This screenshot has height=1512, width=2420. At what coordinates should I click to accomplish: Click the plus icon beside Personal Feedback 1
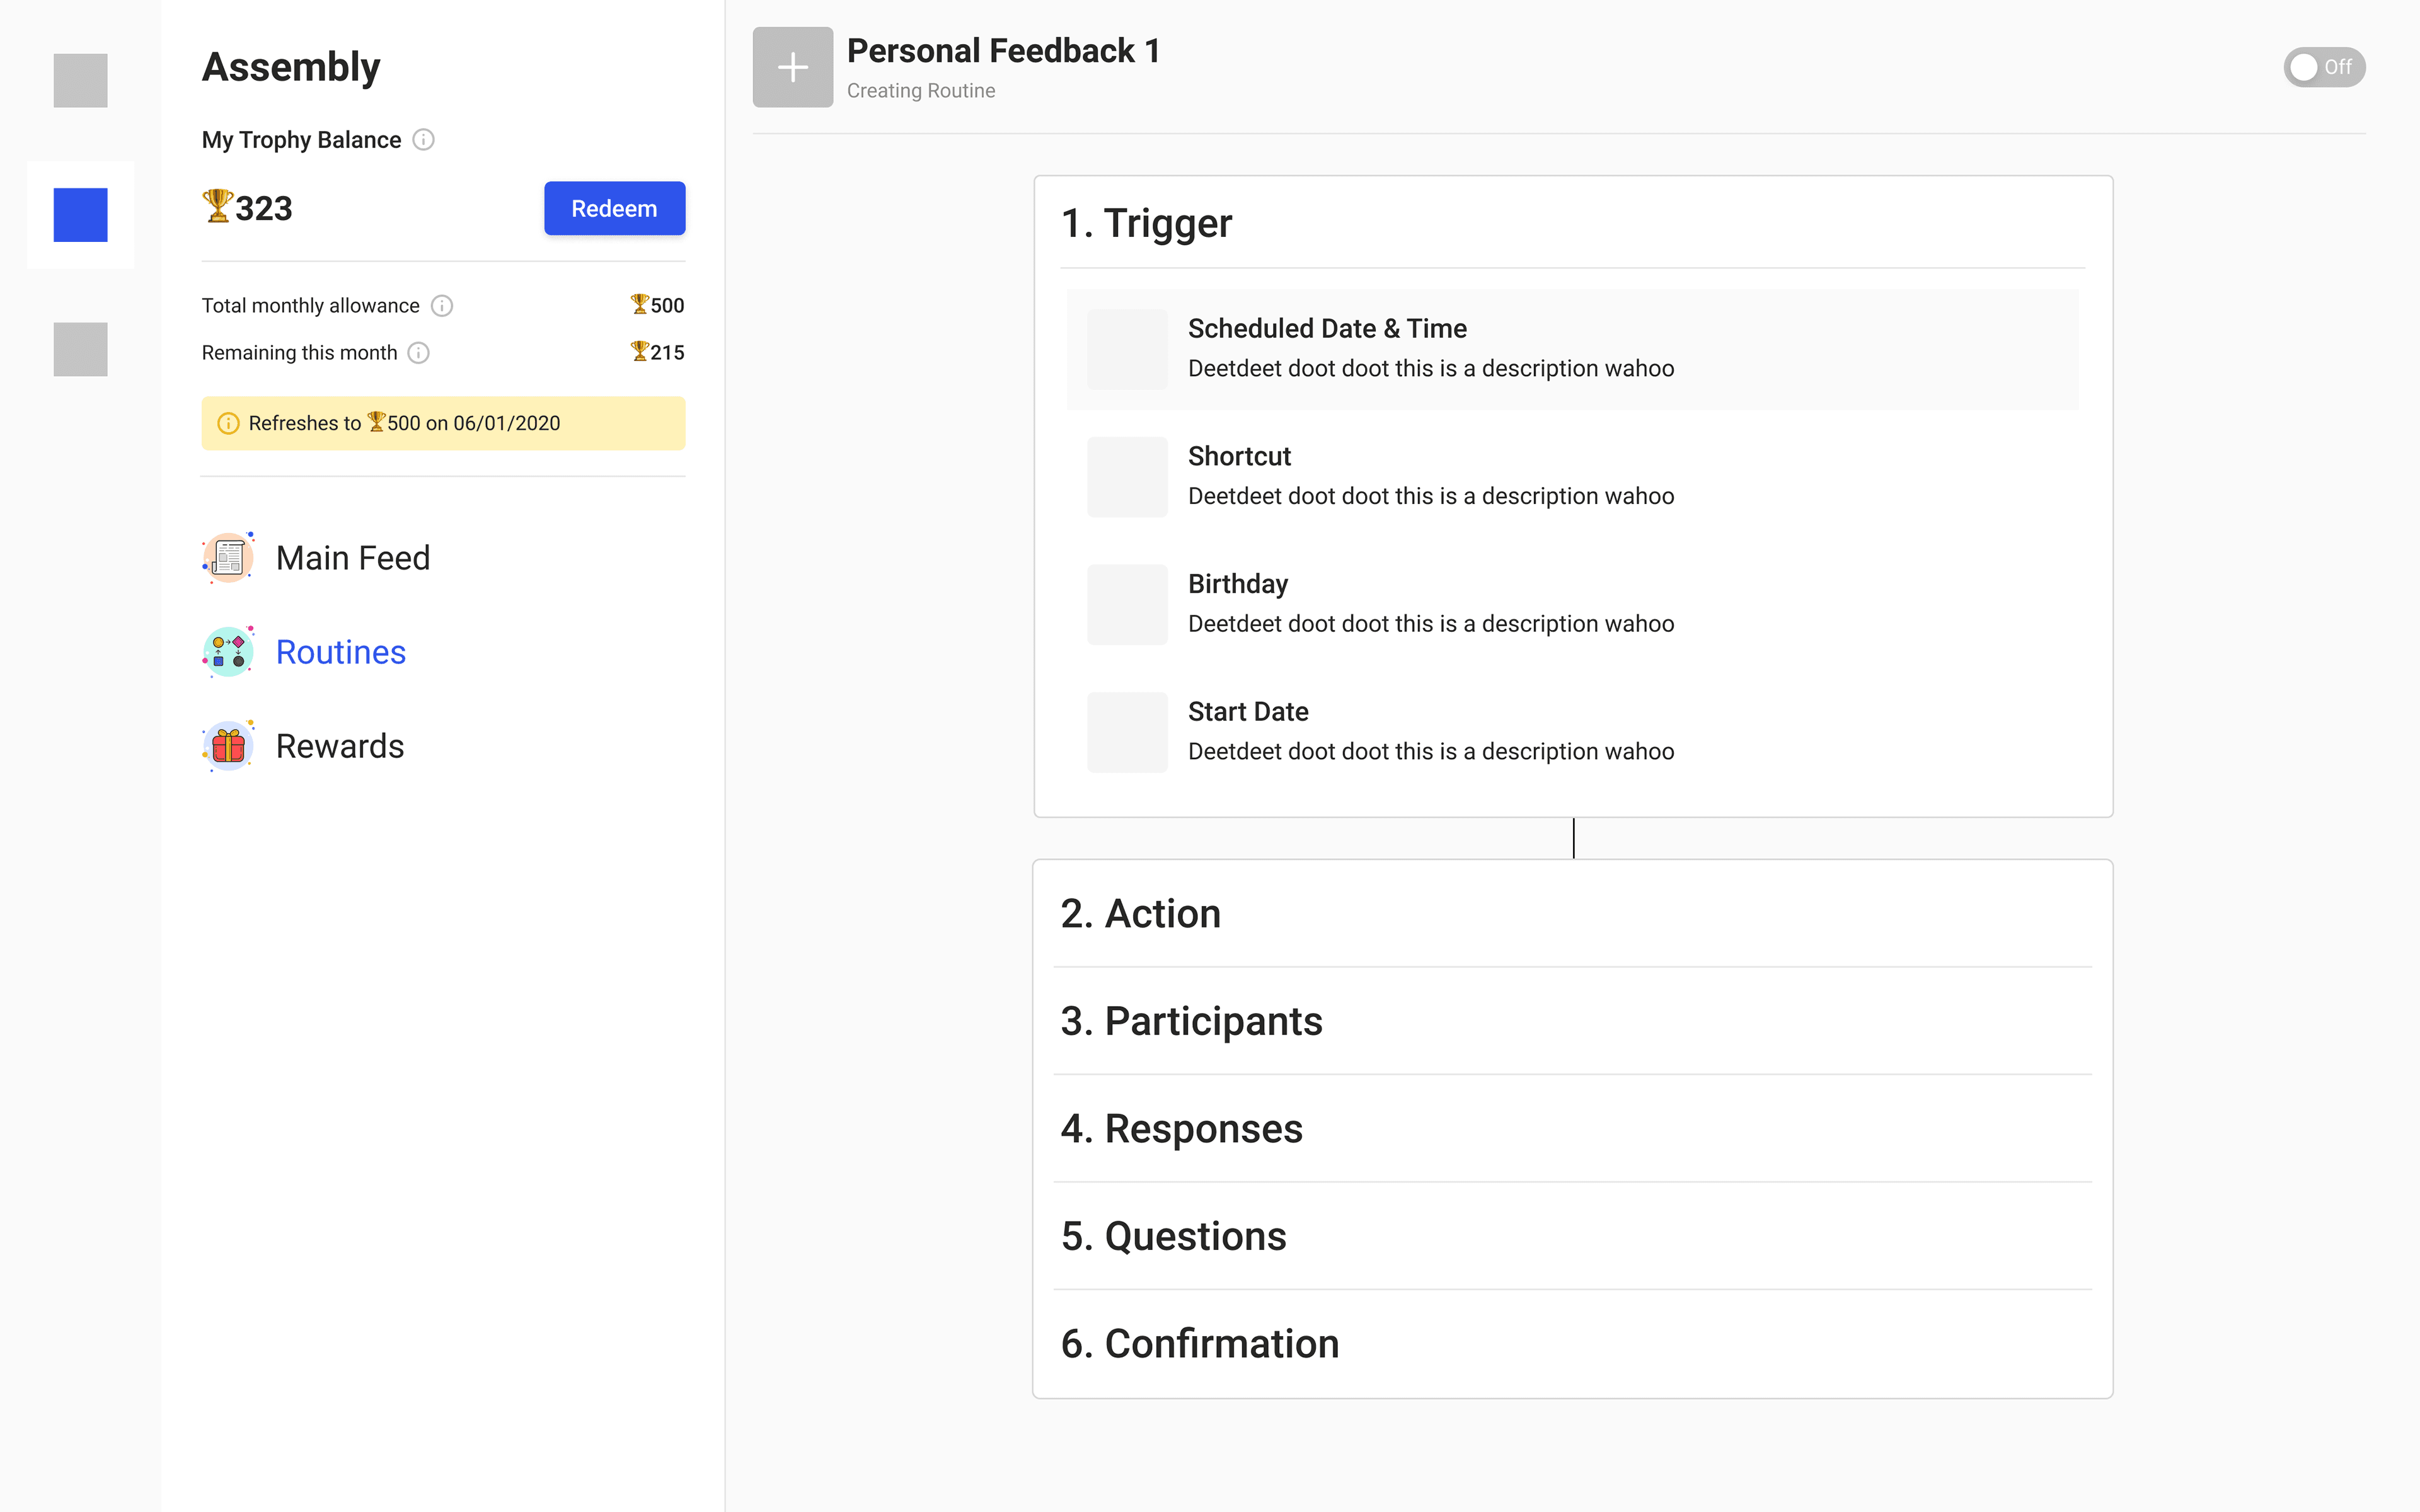point(792,67)
